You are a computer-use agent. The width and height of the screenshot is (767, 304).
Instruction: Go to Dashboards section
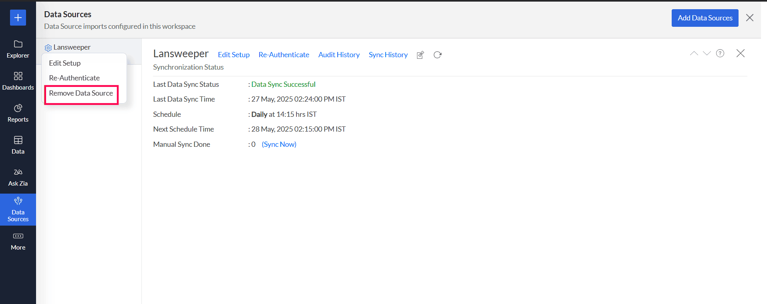[18, 81]
